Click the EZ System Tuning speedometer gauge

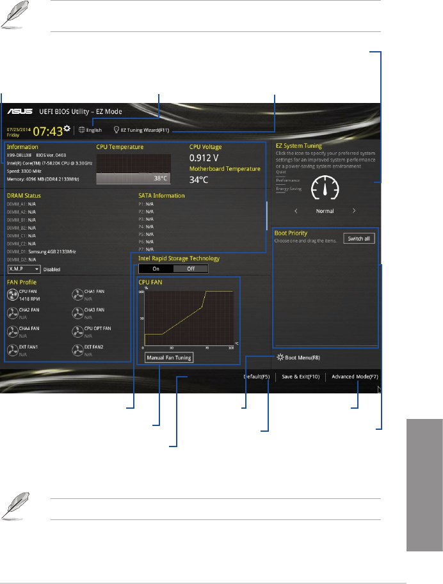click(x=325, y=187)
